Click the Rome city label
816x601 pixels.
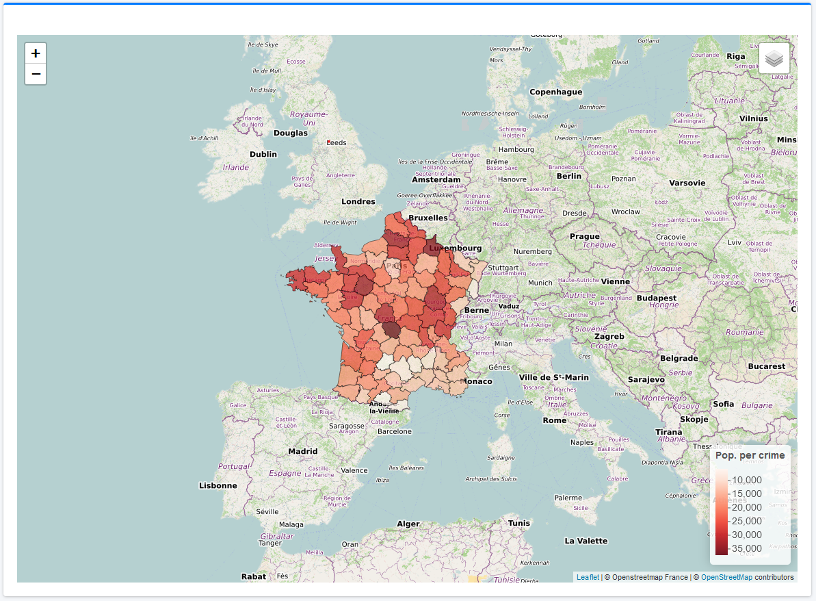555,420
